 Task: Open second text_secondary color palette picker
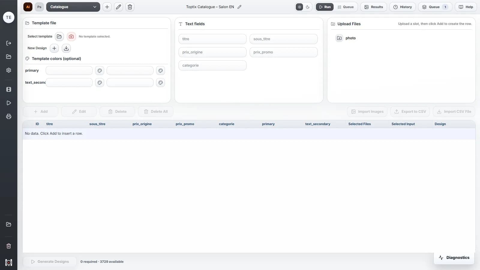[x=161, y=82]
